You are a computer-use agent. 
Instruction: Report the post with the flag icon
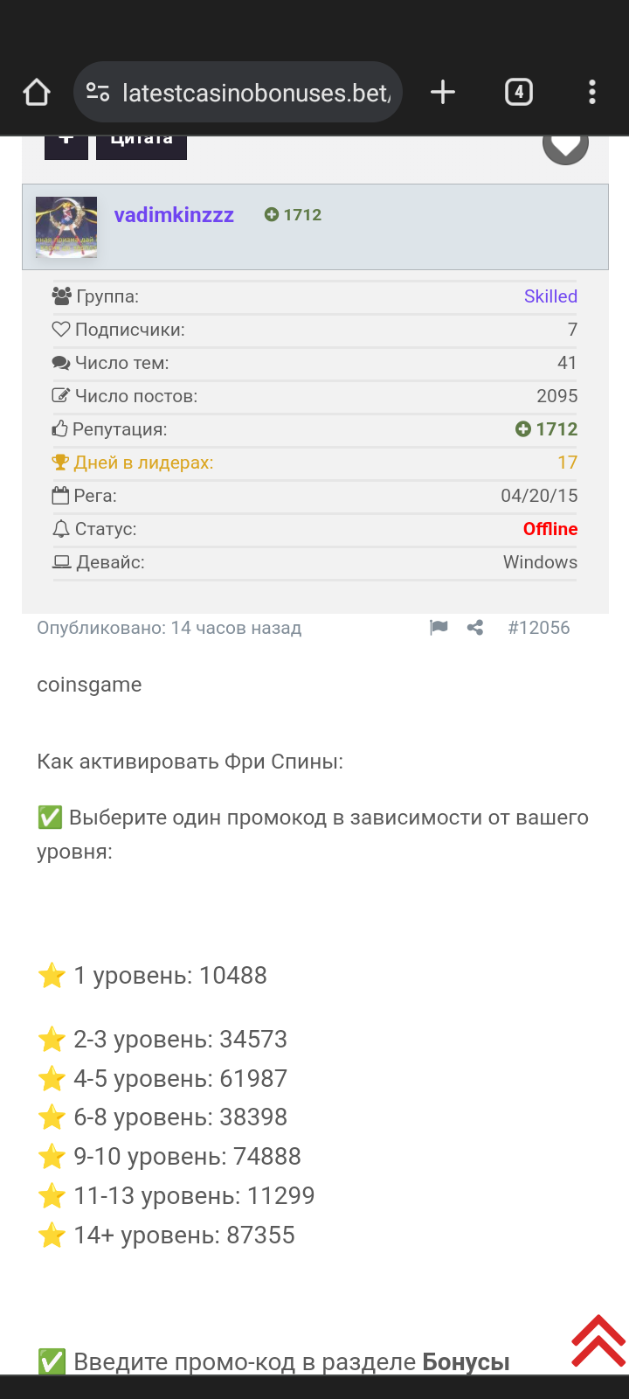pos(439,628)
